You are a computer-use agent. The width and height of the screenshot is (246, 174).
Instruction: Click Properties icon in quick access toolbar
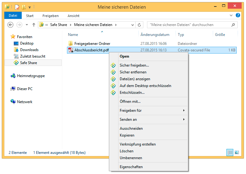click(17, 7)
